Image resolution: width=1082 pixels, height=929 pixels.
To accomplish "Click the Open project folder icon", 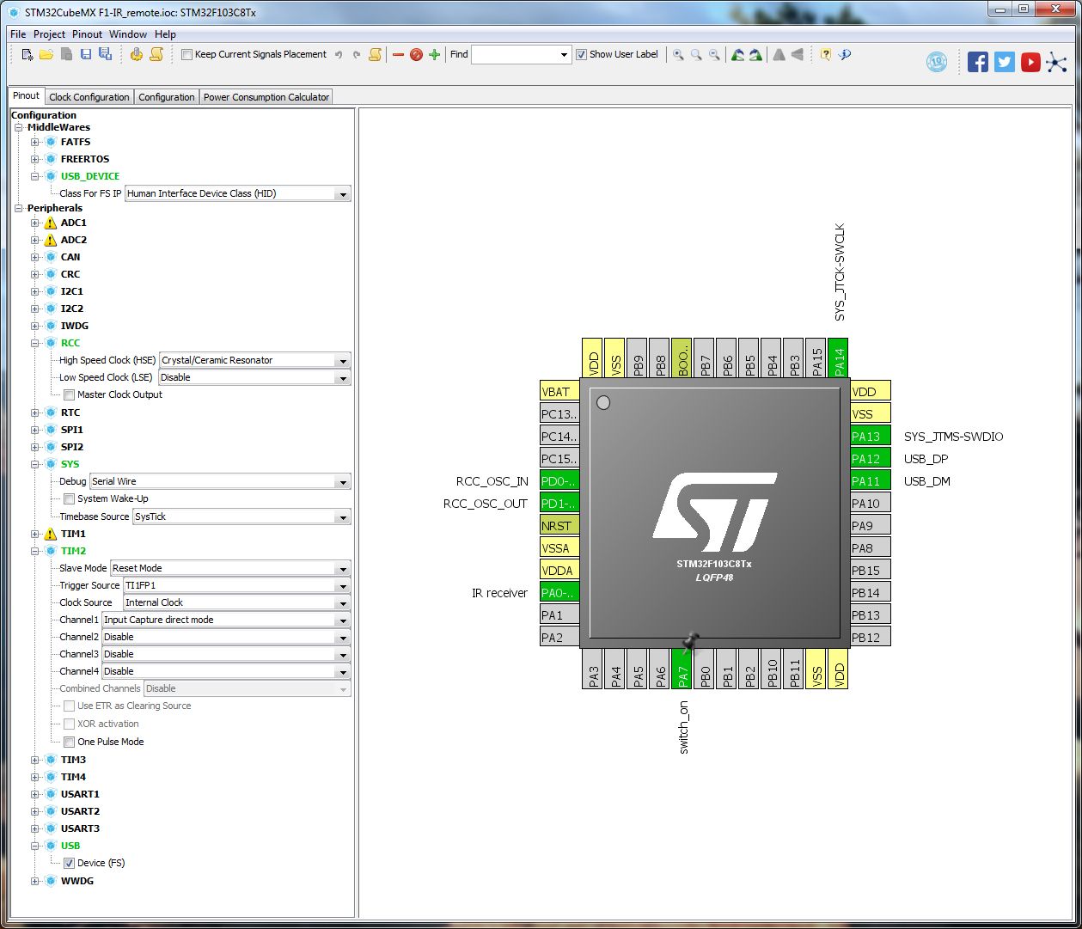I will click(46, 54).
